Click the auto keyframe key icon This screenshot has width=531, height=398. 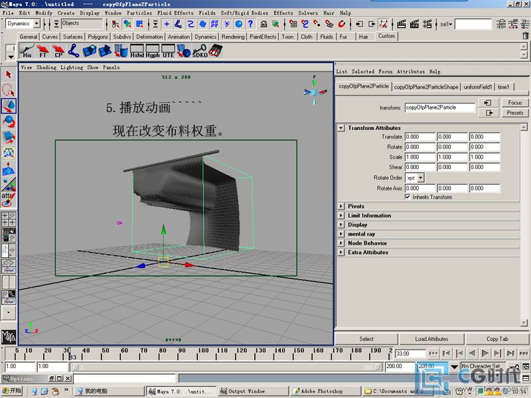pyautogui.click(x=515, y=367)
